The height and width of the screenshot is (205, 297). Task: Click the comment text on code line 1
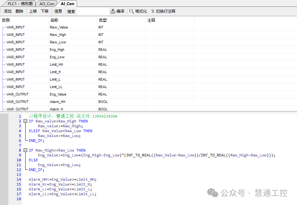click(73, 116)
